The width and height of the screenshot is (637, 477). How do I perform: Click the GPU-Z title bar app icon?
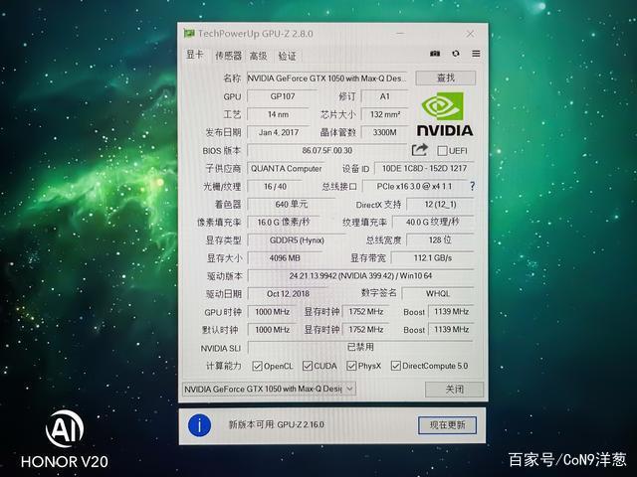coord(189,33)
